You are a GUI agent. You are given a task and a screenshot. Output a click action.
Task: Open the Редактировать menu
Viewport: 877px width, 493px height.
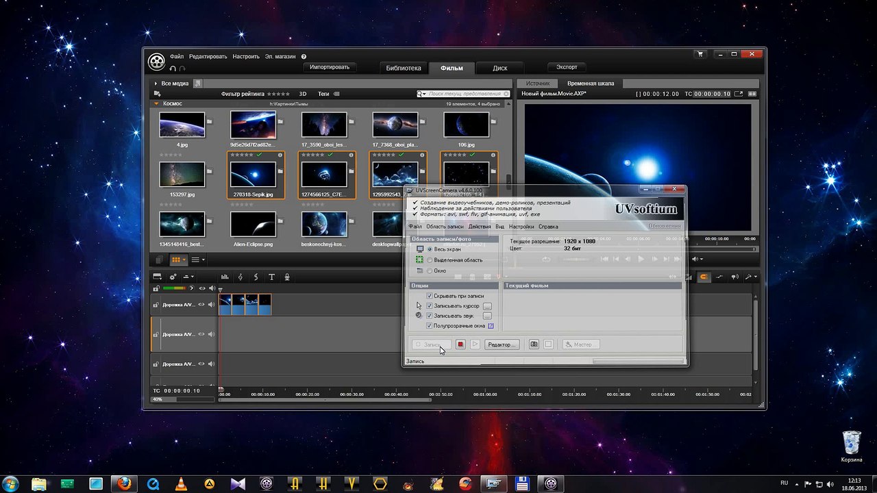[208, 57]
